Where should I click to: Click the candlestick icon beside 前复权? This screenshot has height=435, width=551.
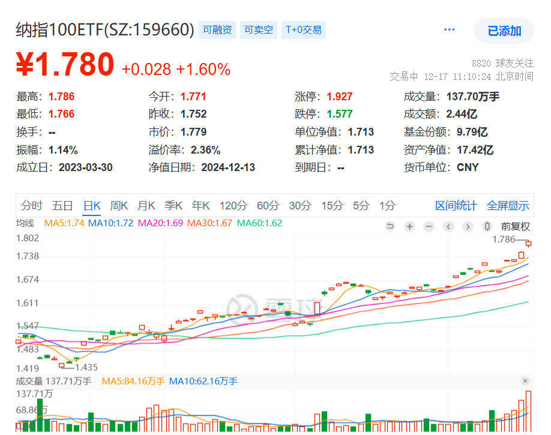click(x=486, y=227)
